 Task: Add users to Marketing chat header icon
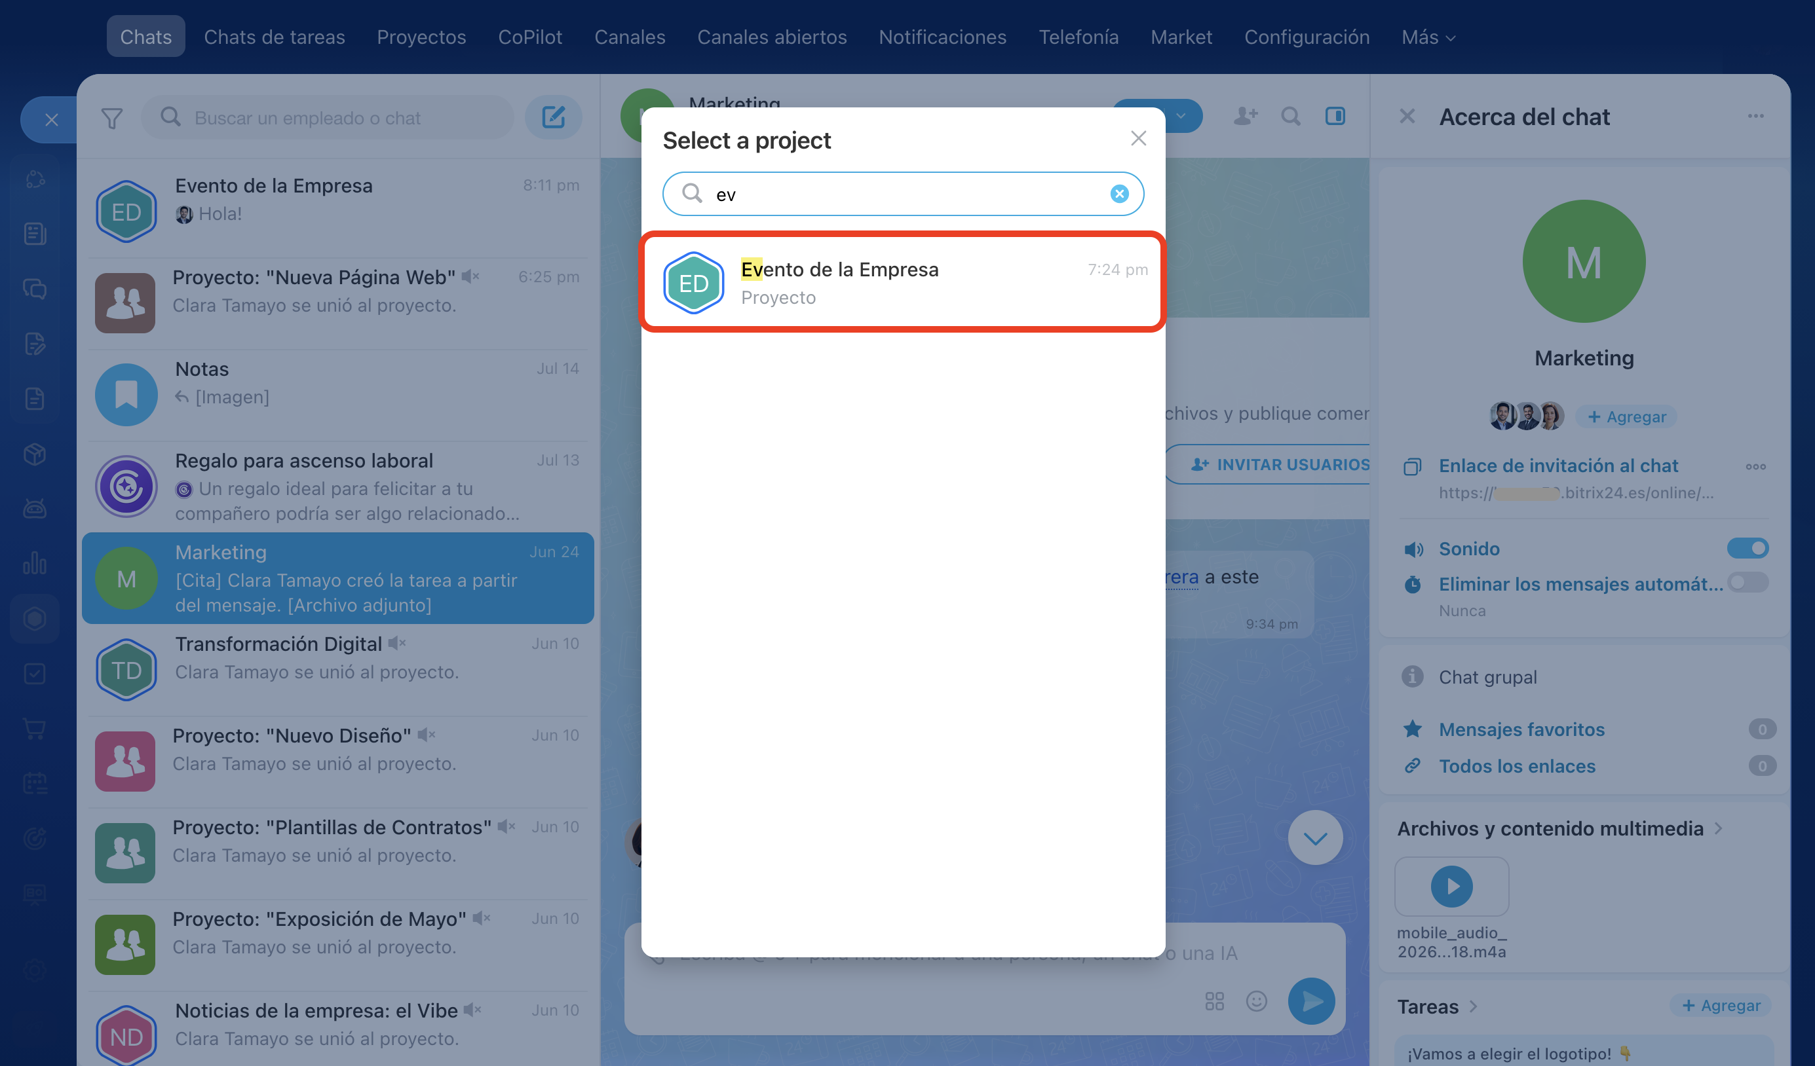pyautogui.click(x=1246, y=116)
